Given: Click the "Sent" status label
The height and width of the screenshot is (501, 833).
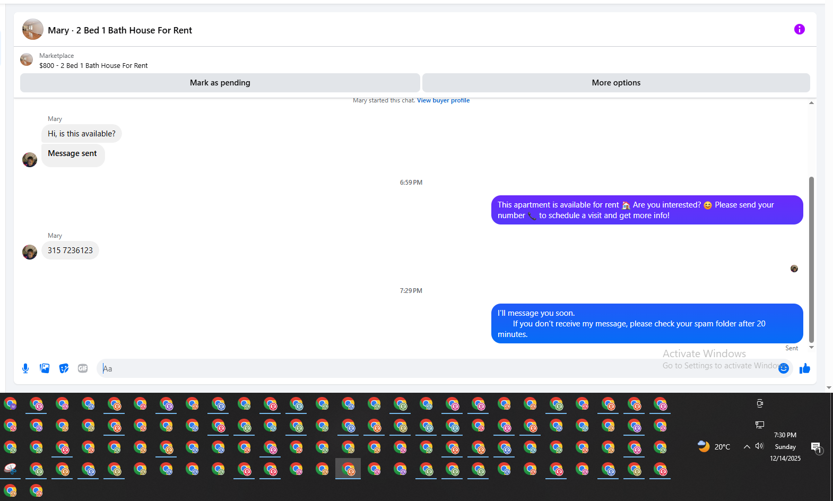Looking at the screenshot, I should [792, 348].
